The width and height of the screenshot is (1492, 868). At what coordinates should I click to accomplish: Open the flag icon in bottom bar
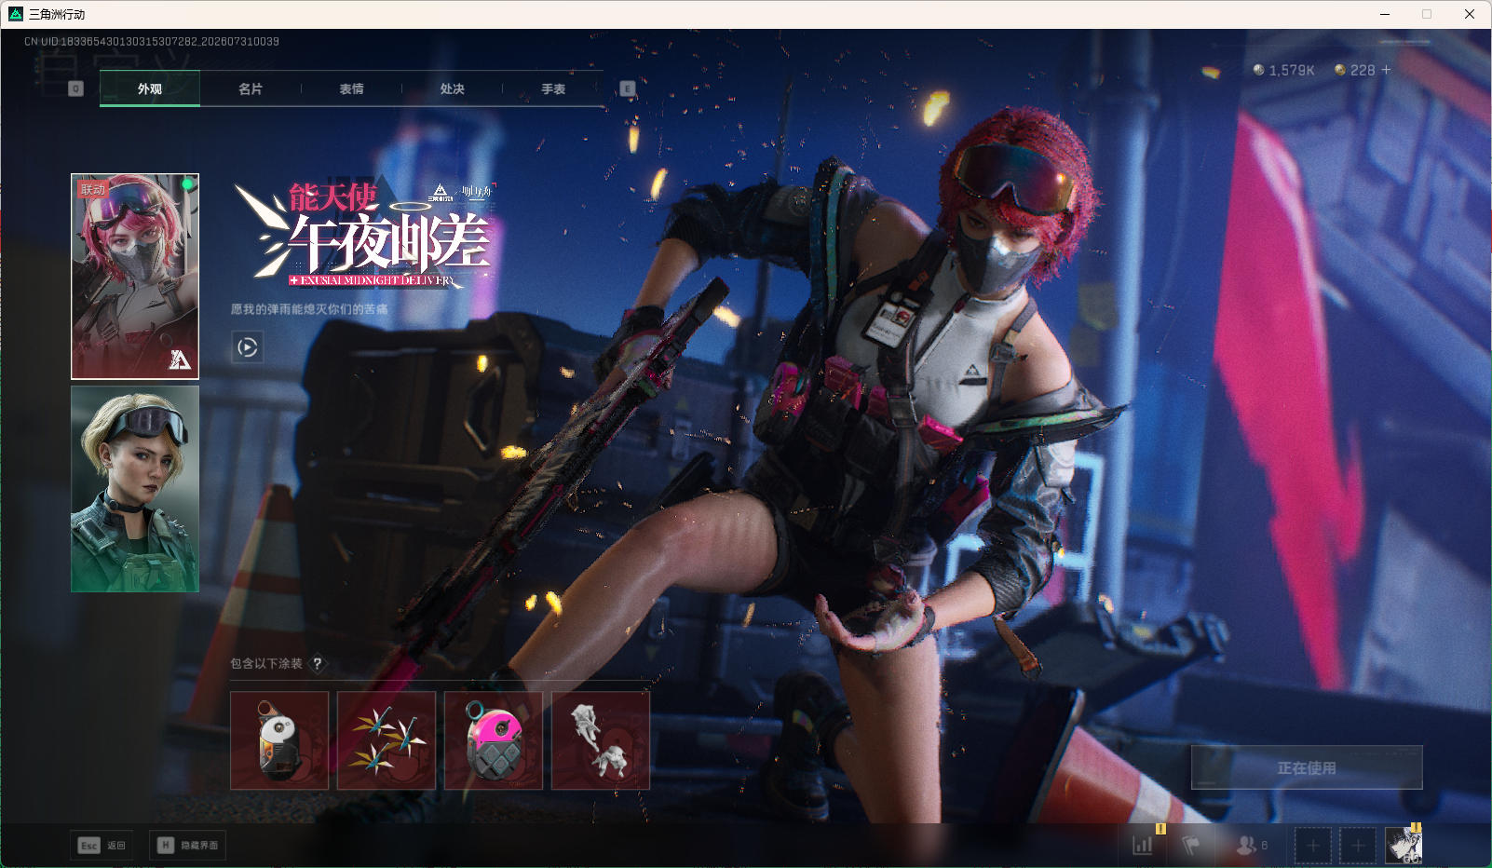click(x=1190, y=845)
